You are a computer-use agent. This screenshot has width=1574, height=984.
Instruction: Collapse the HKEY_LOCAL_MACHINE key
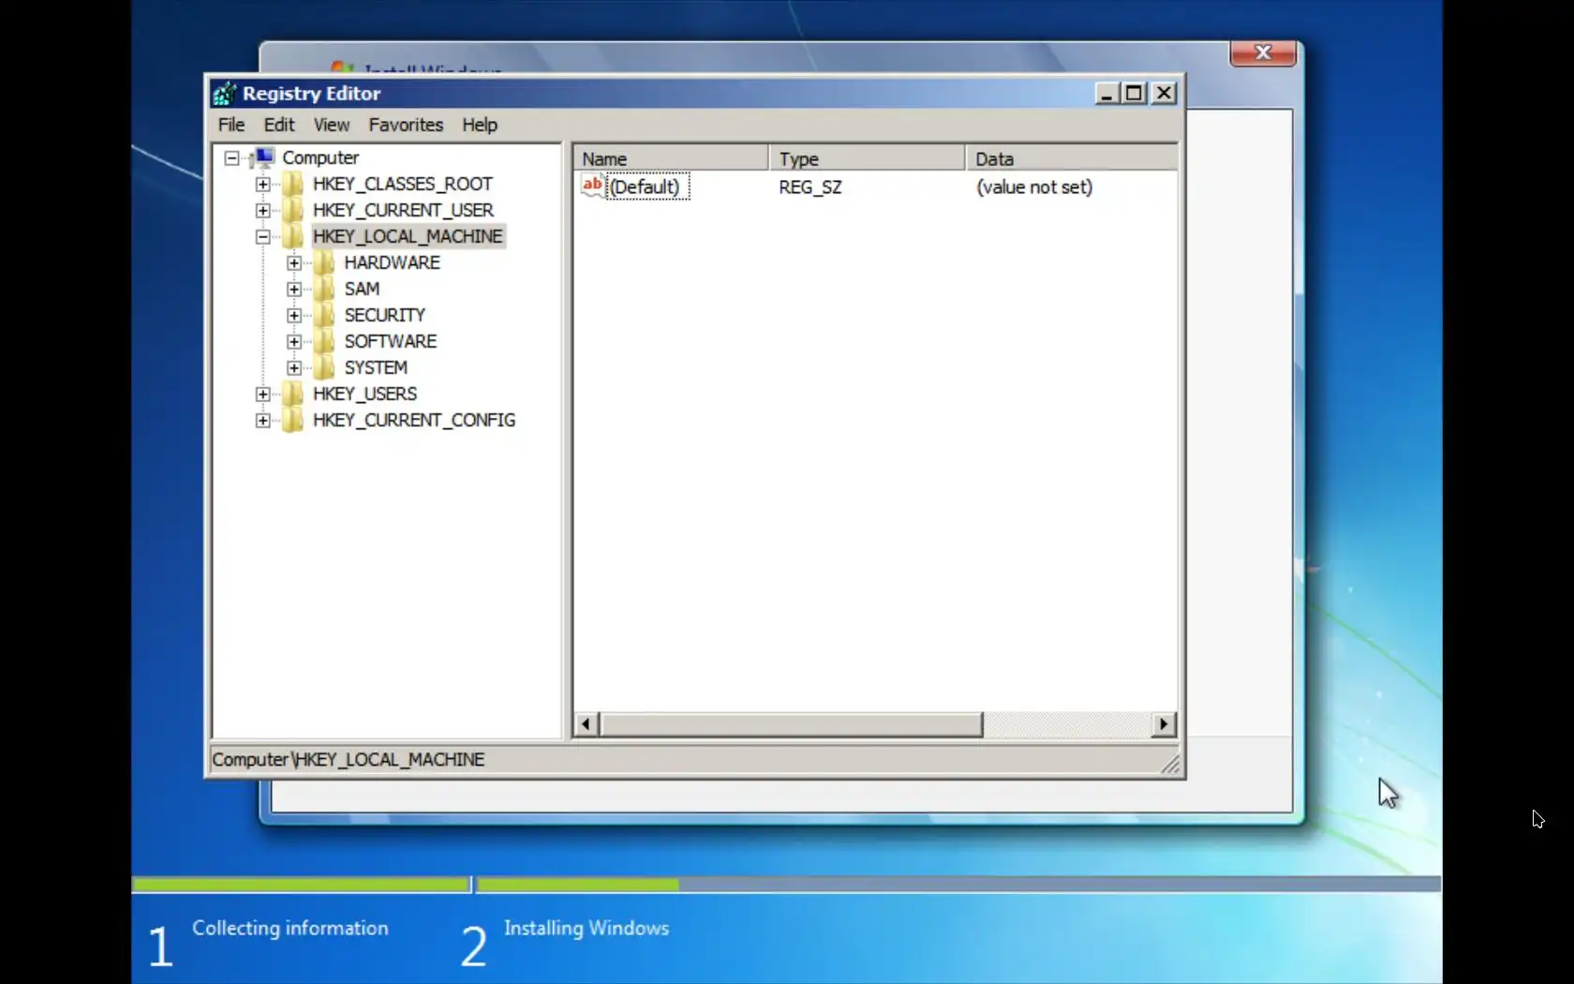pos(263,237)
